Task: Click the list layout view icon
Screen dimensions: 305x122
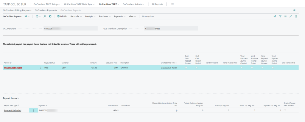Action: (x=285, y=16)
